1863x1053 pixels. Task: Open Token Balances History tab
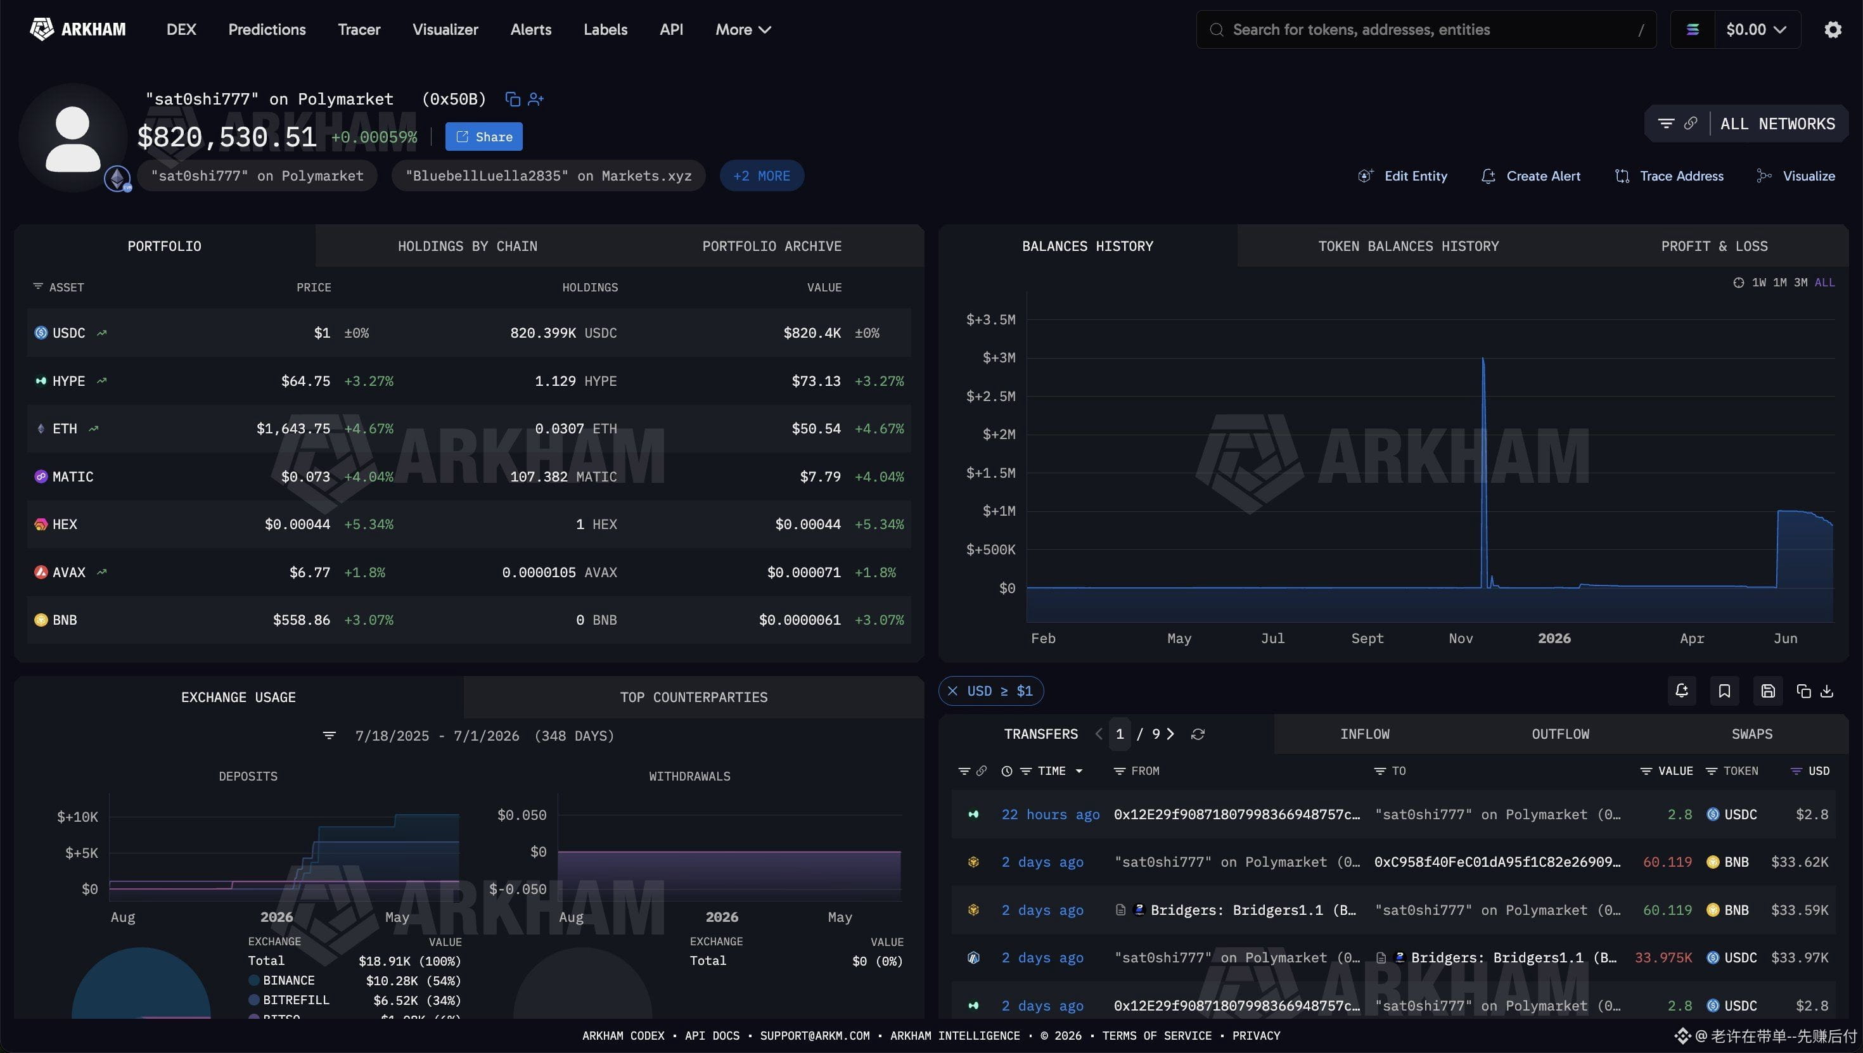[1408, 246]
